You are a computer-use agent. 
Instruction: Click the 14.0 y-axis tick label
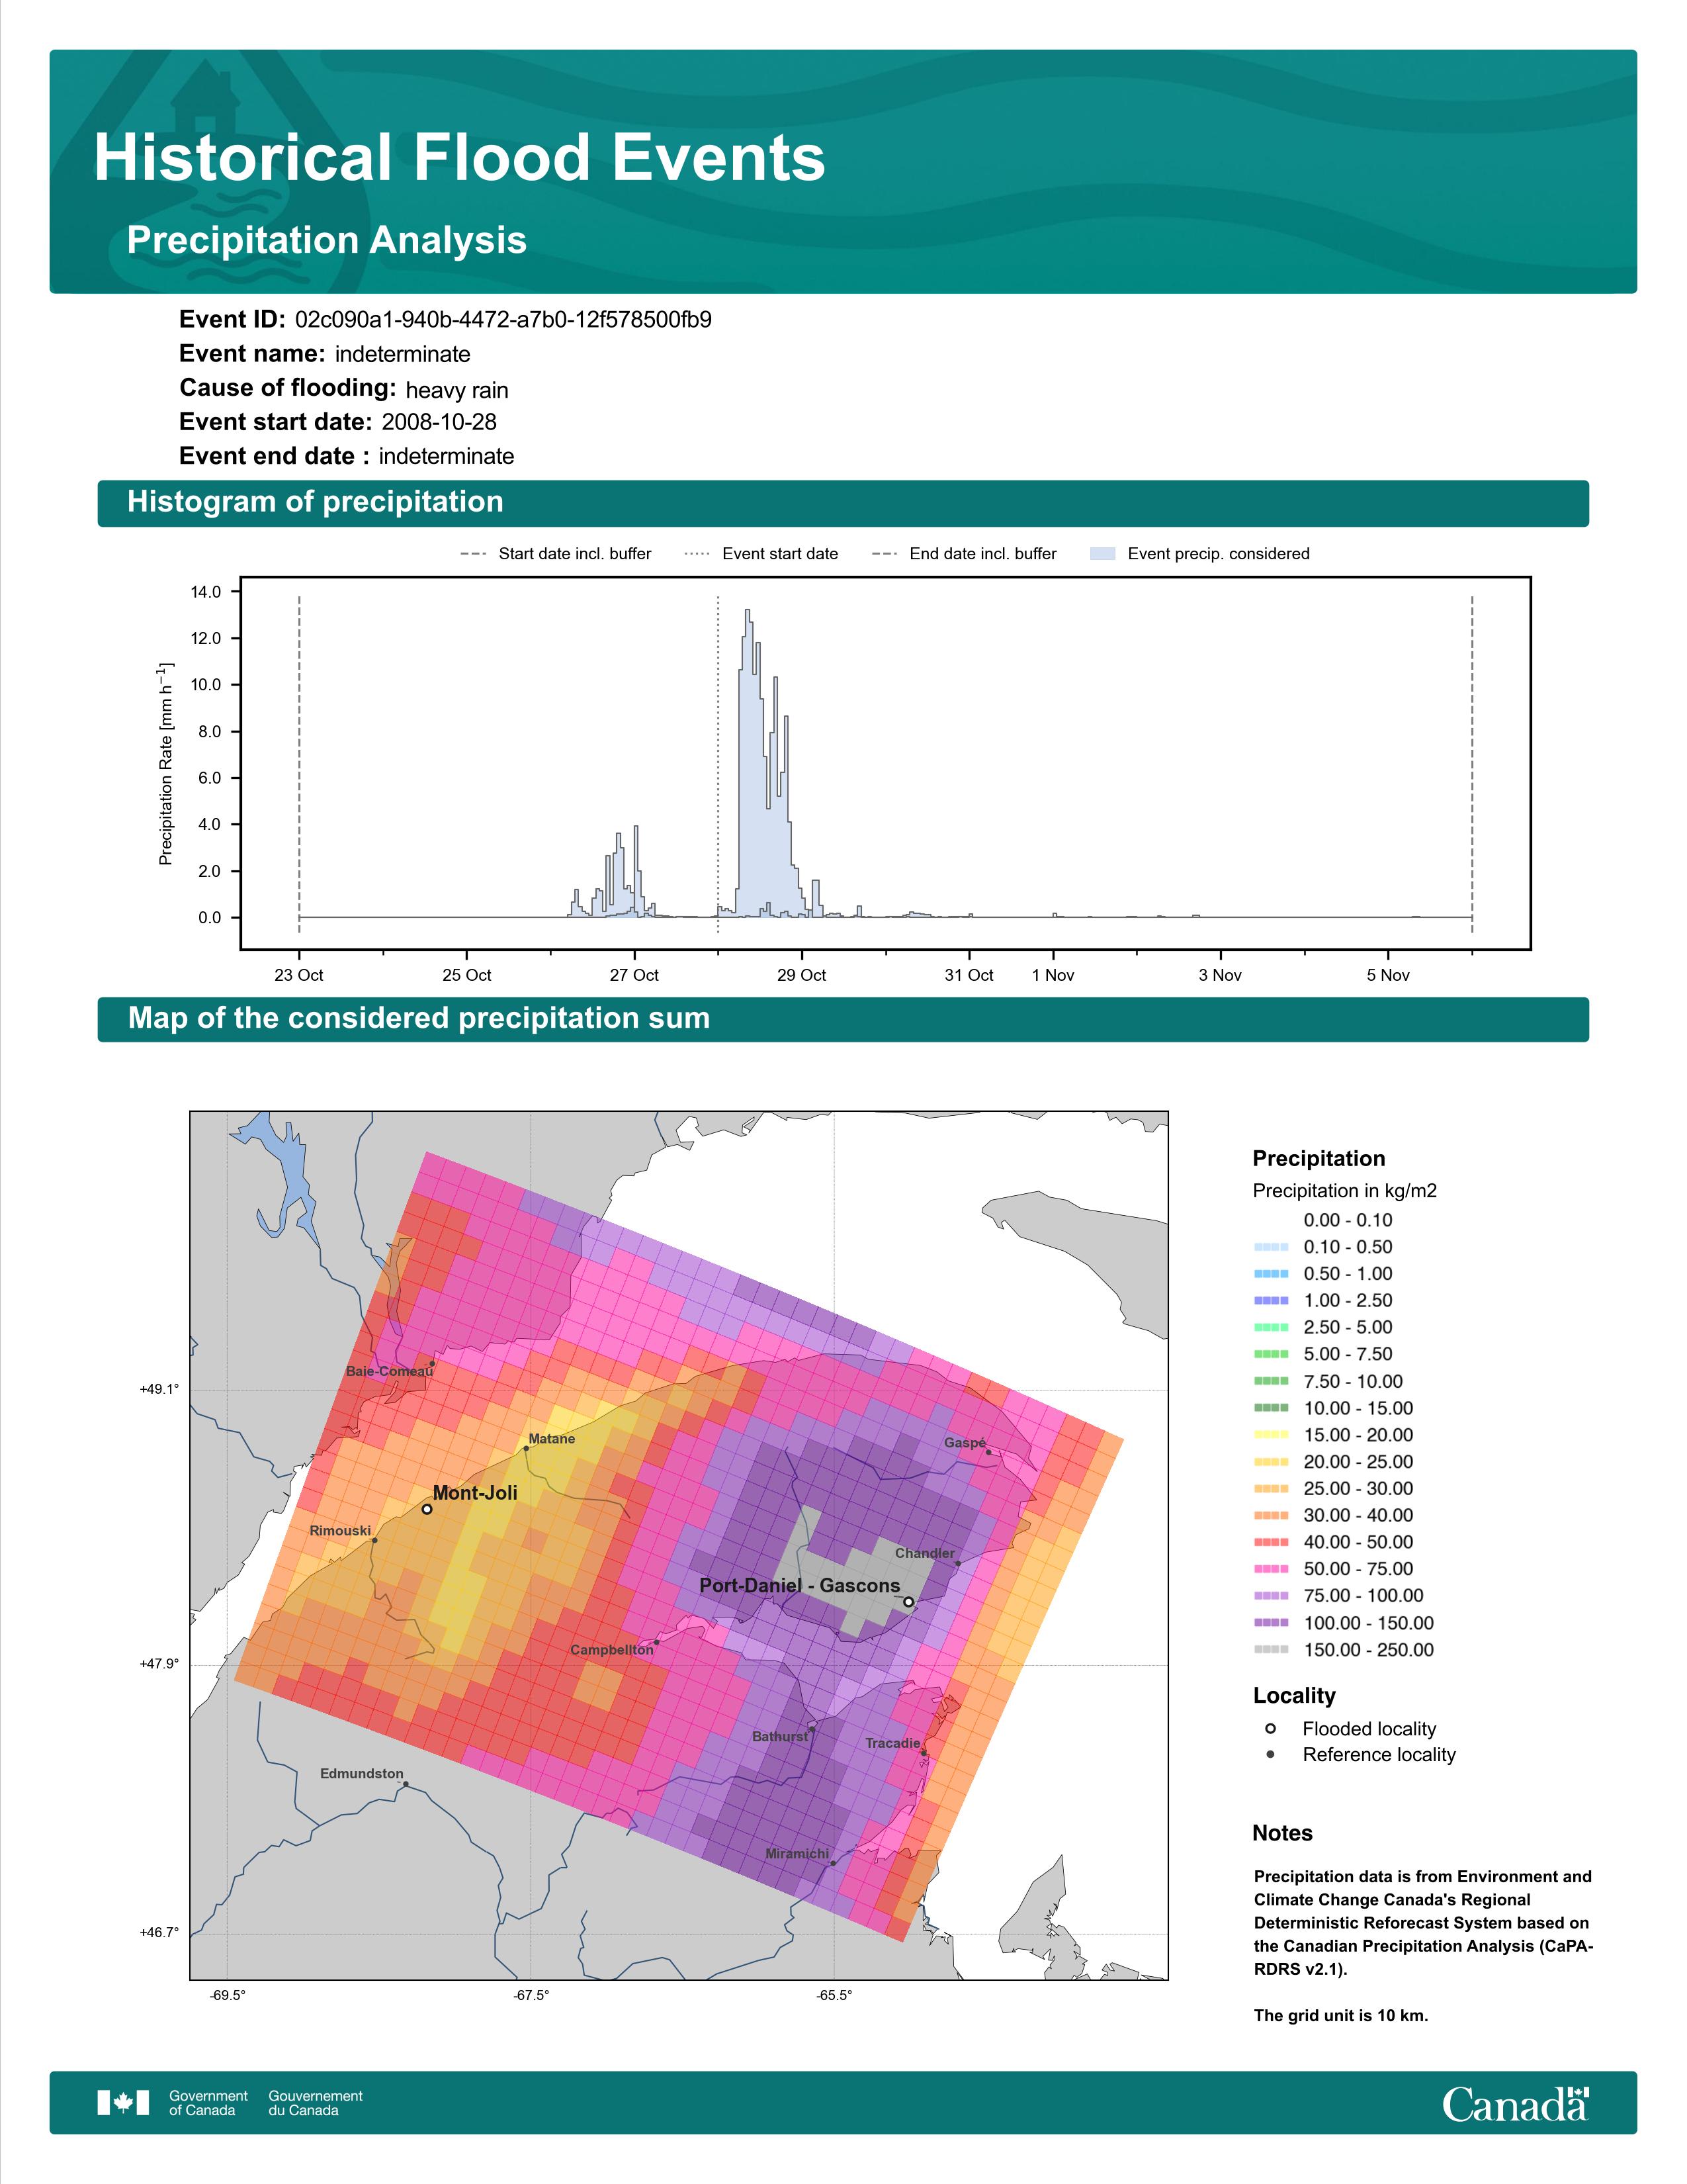[x=206, y=592]
